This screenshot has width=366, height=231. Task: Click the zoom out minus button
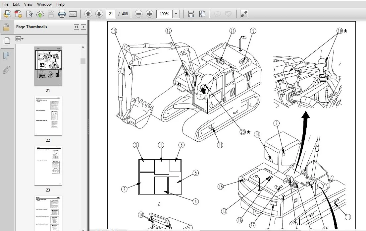(x=138, y=14)
